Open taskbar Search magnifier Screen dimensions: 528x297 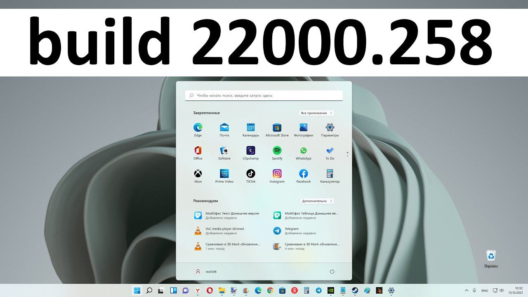point(149,290)
